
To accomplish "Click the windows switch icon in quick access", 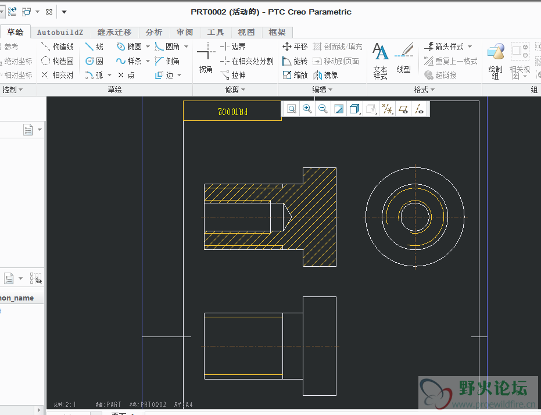I will click(x=26, y=12).
